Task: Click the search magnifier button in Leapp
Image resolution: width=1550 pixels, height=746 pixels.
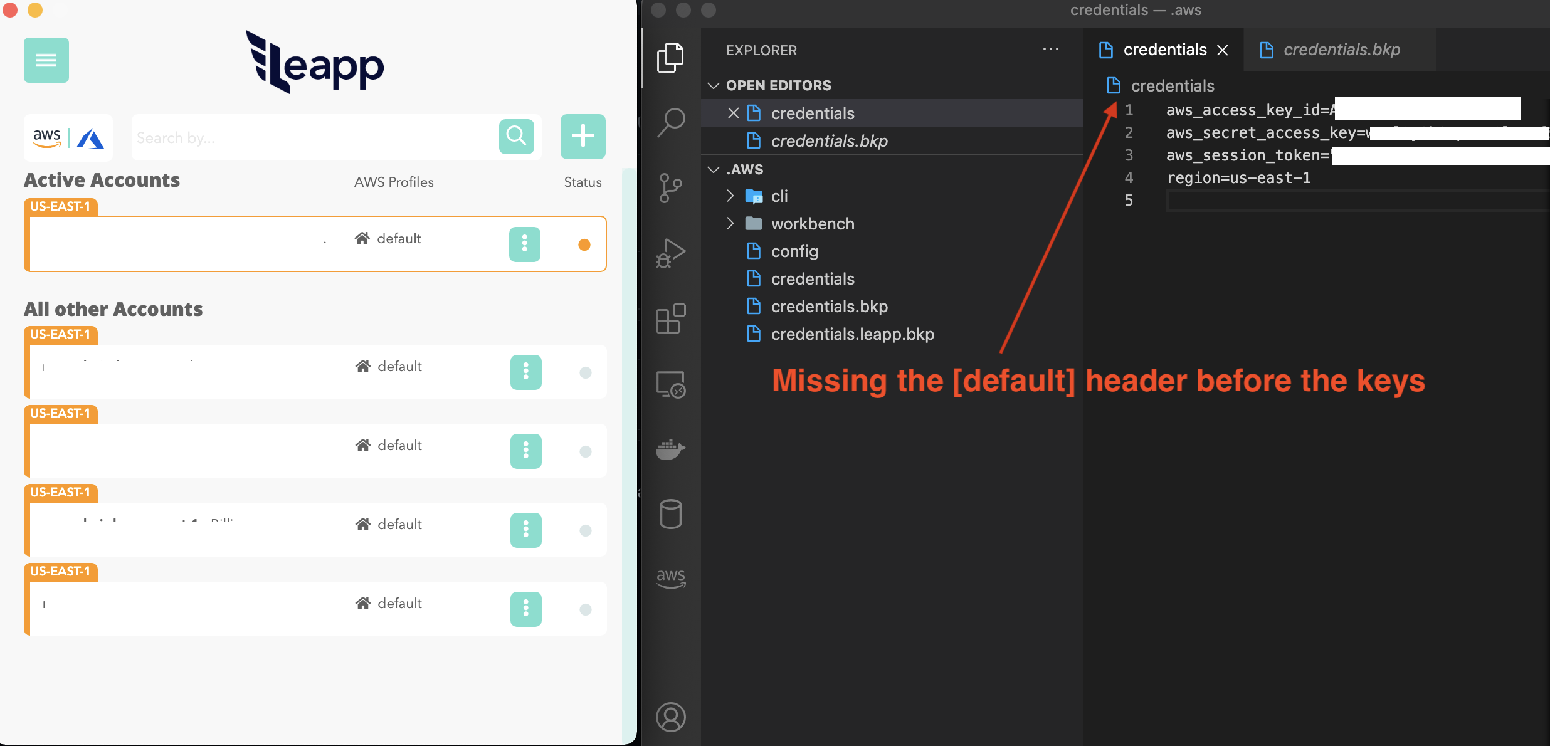Action: [516, 136]
